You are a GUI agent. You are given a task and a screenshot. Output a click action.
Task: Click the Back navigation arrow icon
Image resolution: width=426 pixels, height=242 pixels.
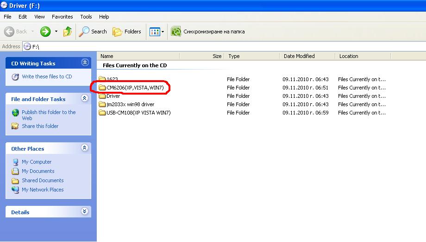9,32
